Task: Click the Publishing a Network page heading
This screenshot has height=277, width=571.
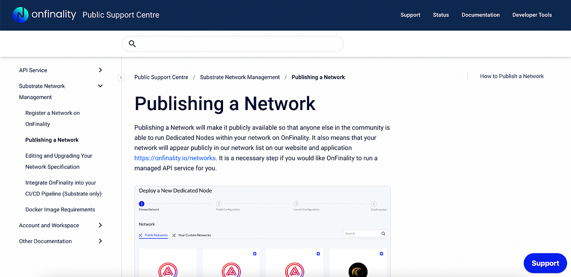Action: tap(225, 103)
